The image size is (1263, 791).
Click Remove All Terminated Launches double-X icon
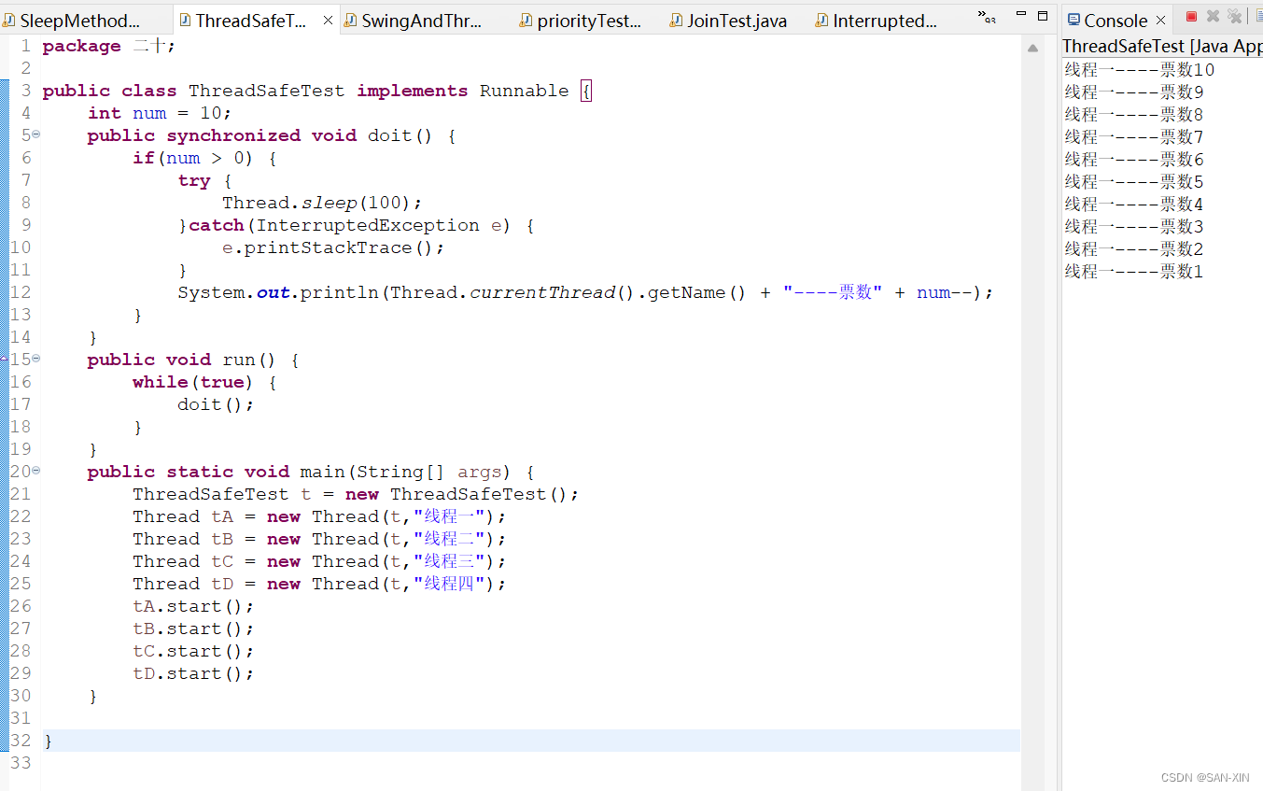click(x=1234, y=16)
